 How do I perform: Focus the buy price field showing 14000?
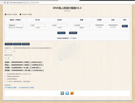tap(38, 25)
